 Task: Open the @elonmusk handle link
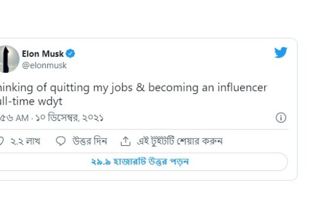click(x=44, y=65)
